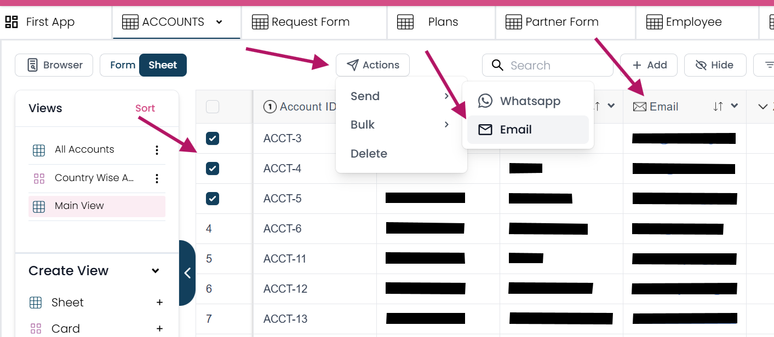Click the Hide button
774x337 pixels.
pyautogui.click(x=714, y=65)
